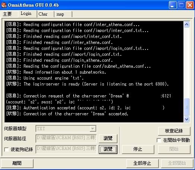Click log line 'Finished reading conf/inter_athena.conf'

point(59,42)
